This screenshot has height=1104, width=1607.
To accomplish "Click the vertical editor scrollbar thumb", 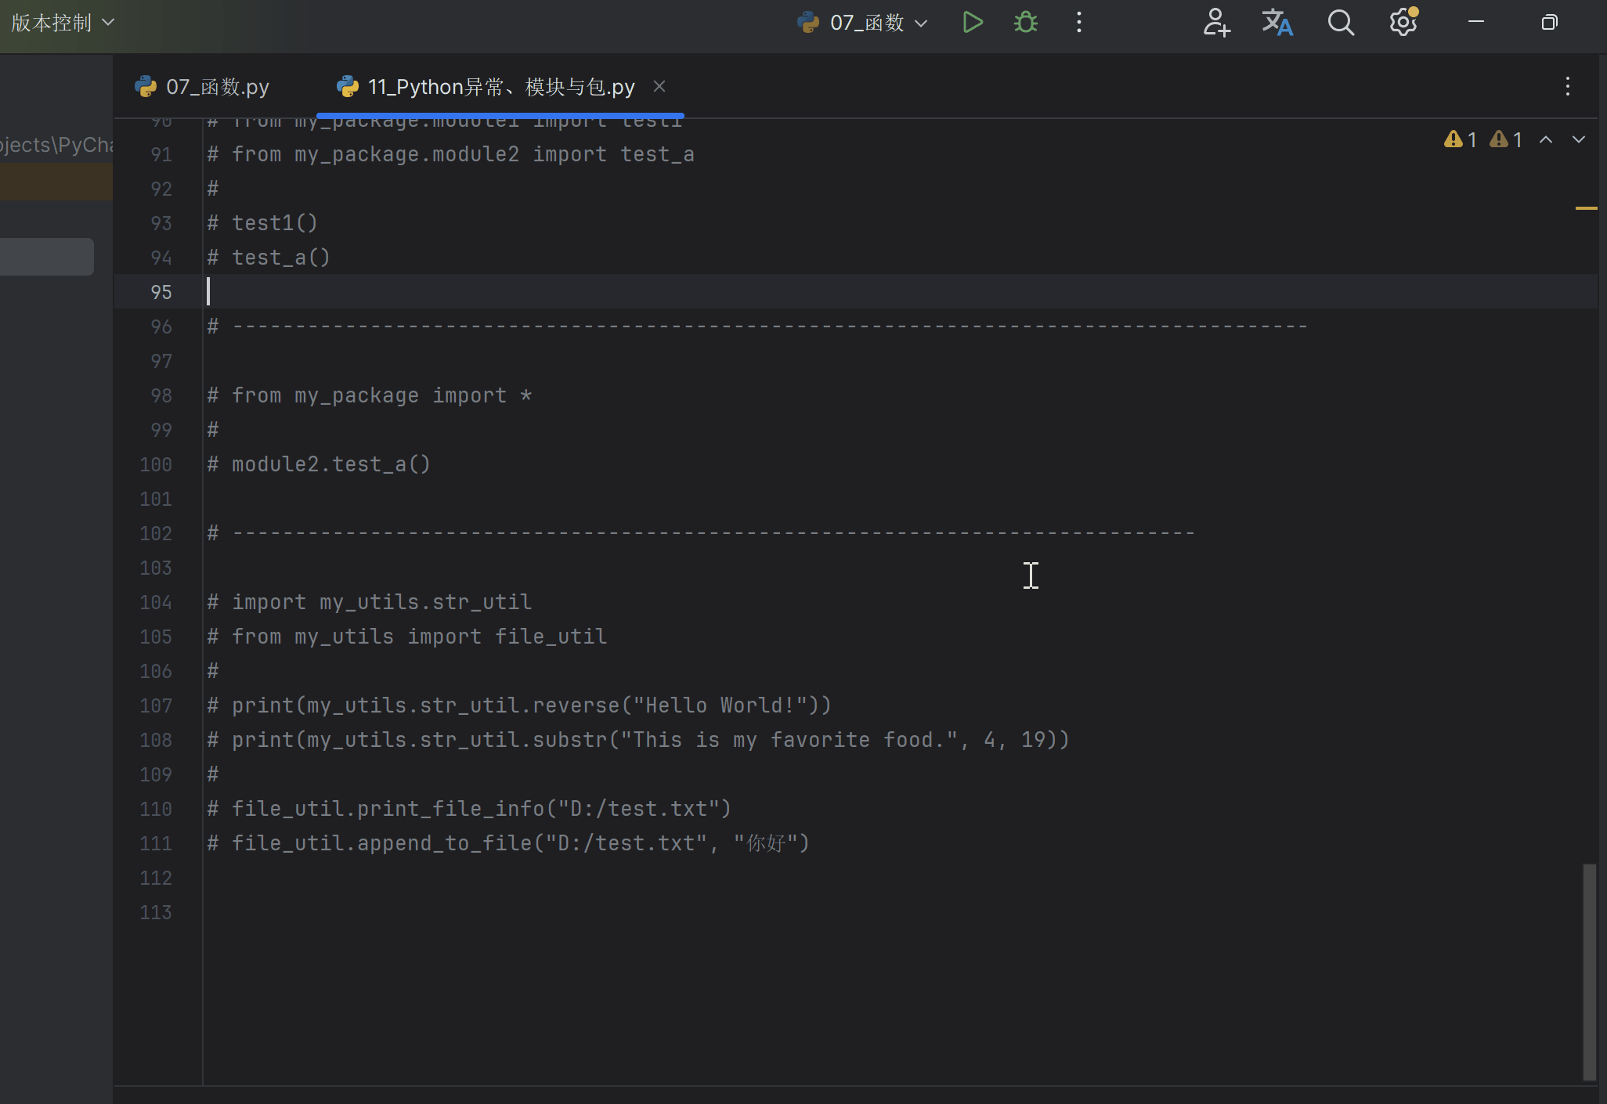I will 1589,971.
